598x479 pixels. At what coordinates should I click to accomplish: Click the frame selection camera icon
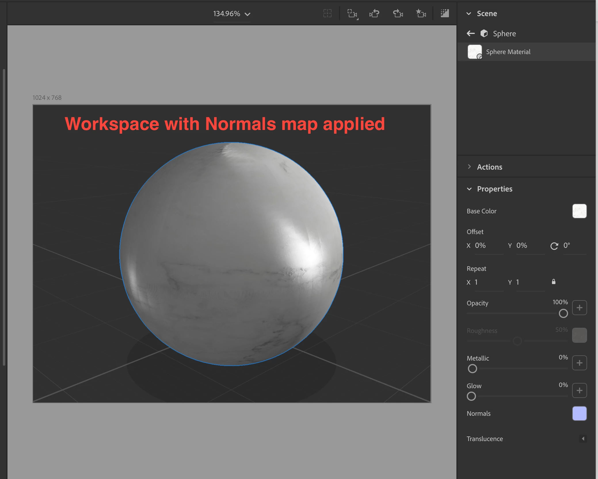point(352,14)
